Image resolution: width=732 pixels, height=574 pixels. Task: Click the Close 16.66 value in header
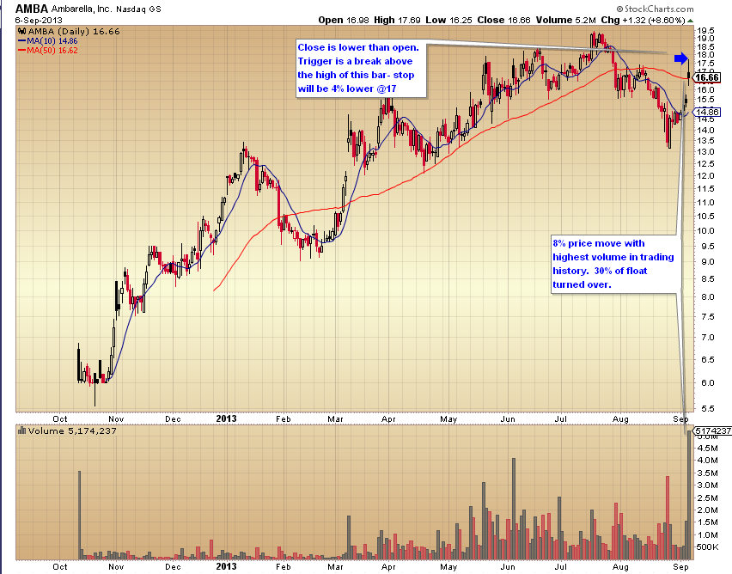[503, 20]
